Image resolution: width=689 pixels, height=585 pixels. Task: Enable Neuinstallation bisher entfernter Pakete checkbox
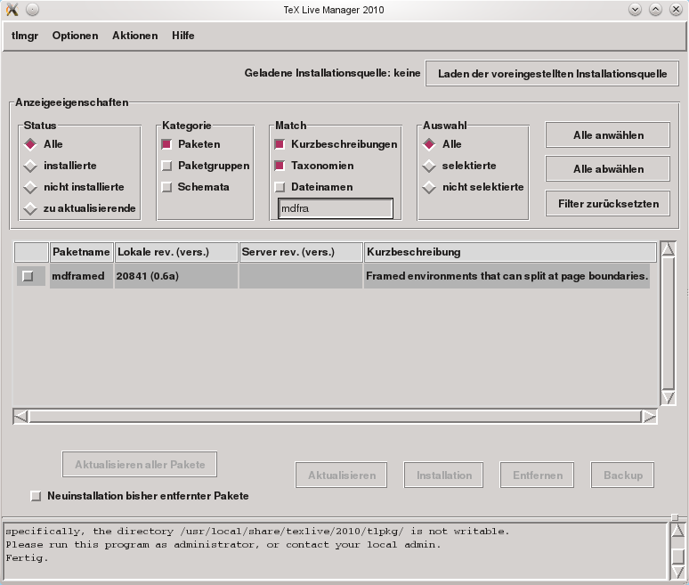(36, 496)
